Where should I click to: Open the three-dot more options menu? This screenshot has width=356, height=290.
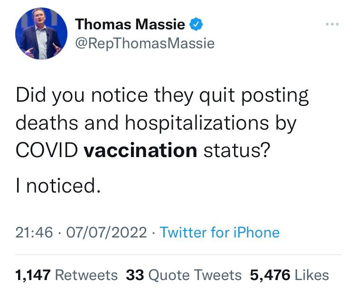[332, 24]
